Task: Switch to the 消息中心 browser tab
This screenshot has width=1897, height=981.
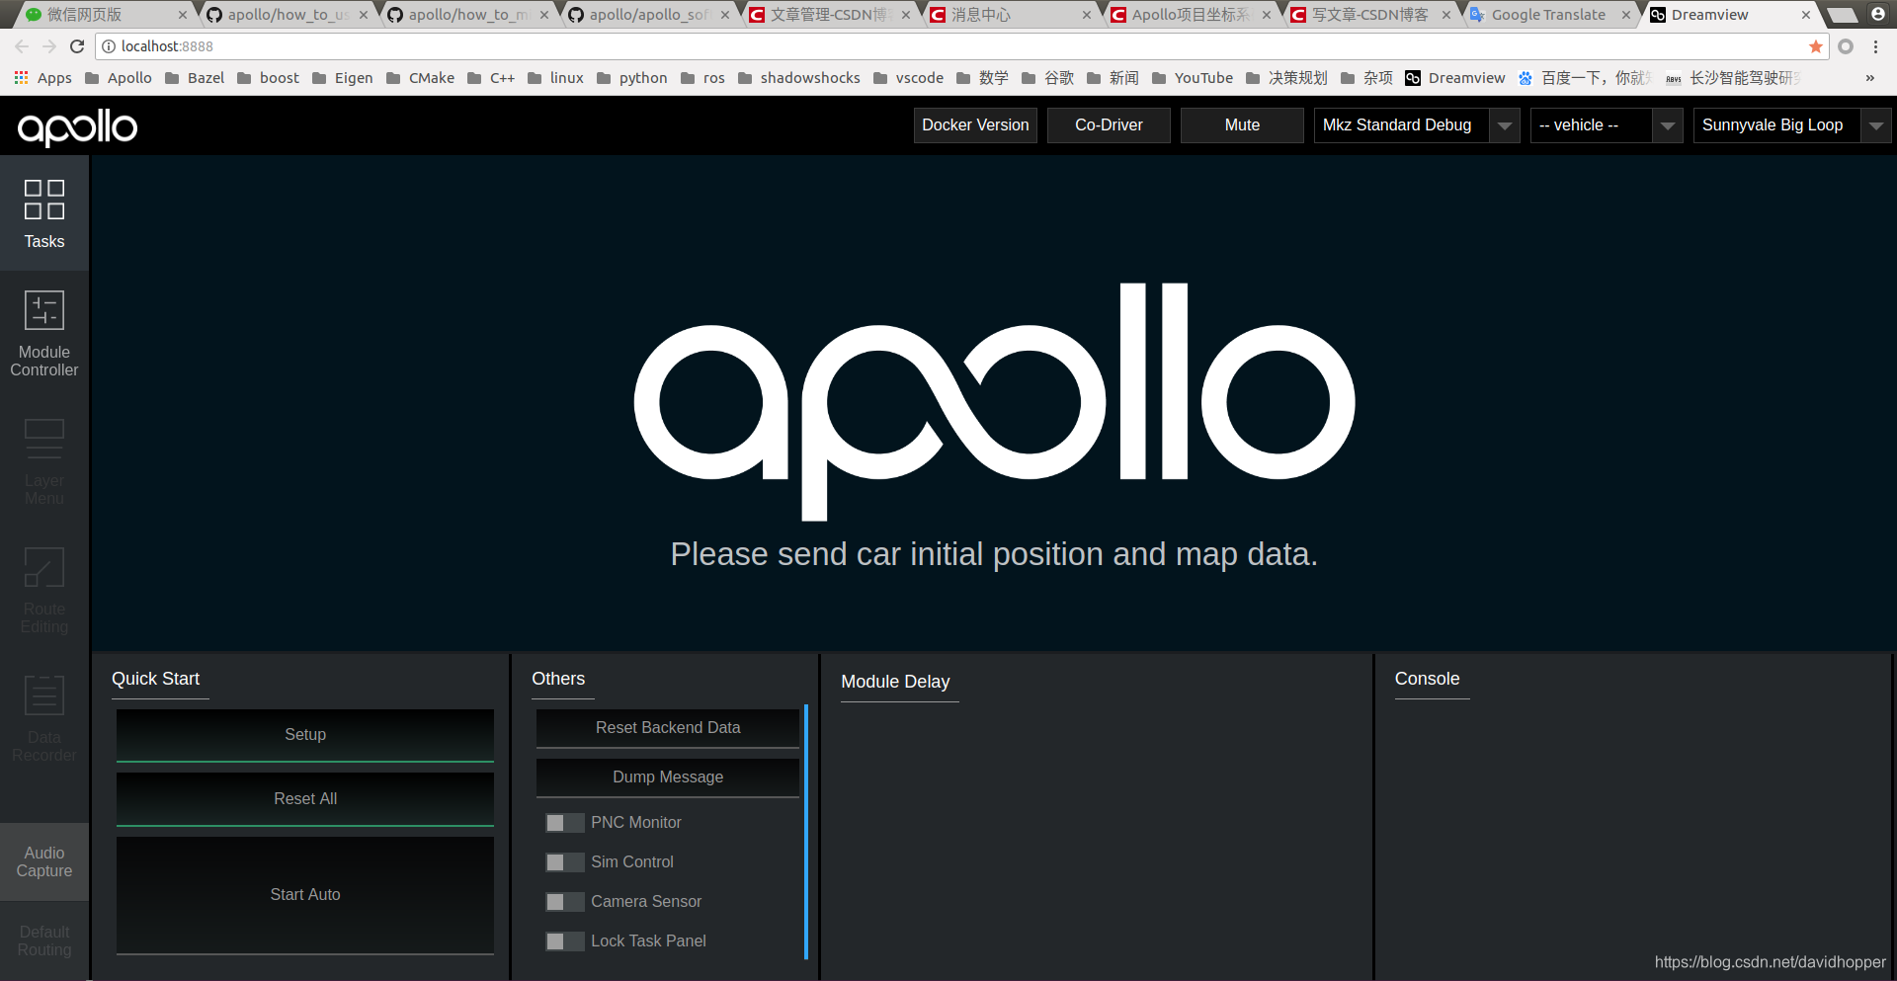Action: point(1010,15)
